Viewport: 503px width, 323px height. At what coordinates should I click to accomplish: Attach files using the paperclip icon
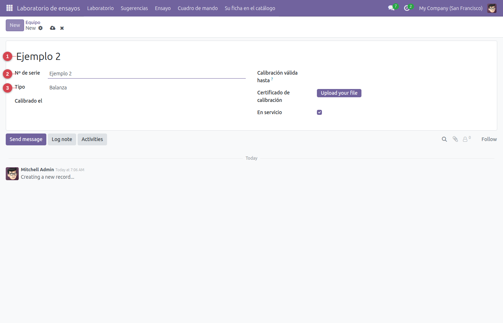tap(455, 139)
